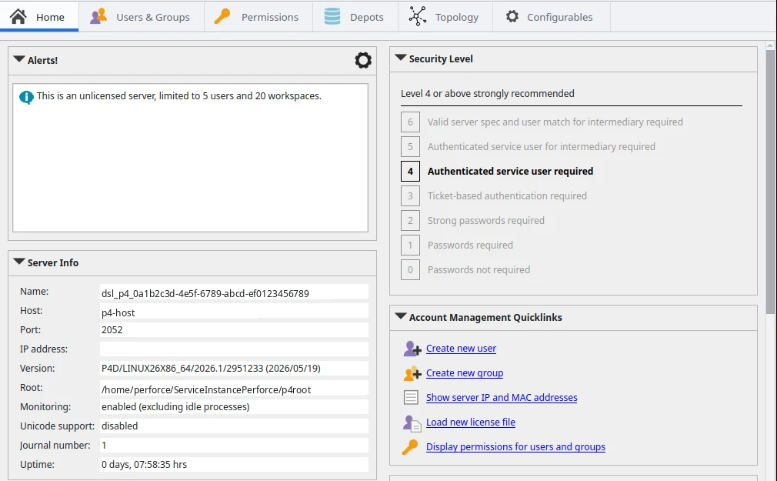The image size is (777, 481).
Task: Click 'Level 4 or above strongly recommended' text
Action: [x=488, y=94]
